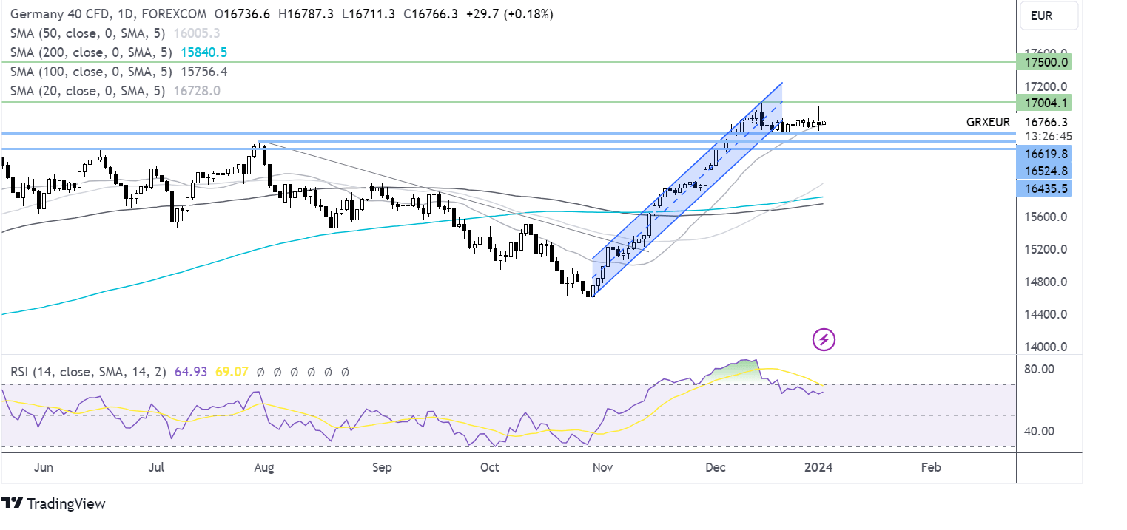Click the 14000.0 price scale label
1127x530 pixels.
(1046, 347)
